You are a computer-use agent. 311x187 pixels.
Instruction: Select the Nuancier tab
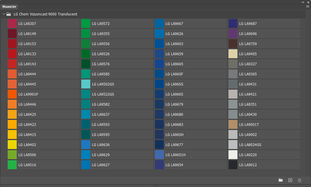pyautogui.click(x=9, y=7)
